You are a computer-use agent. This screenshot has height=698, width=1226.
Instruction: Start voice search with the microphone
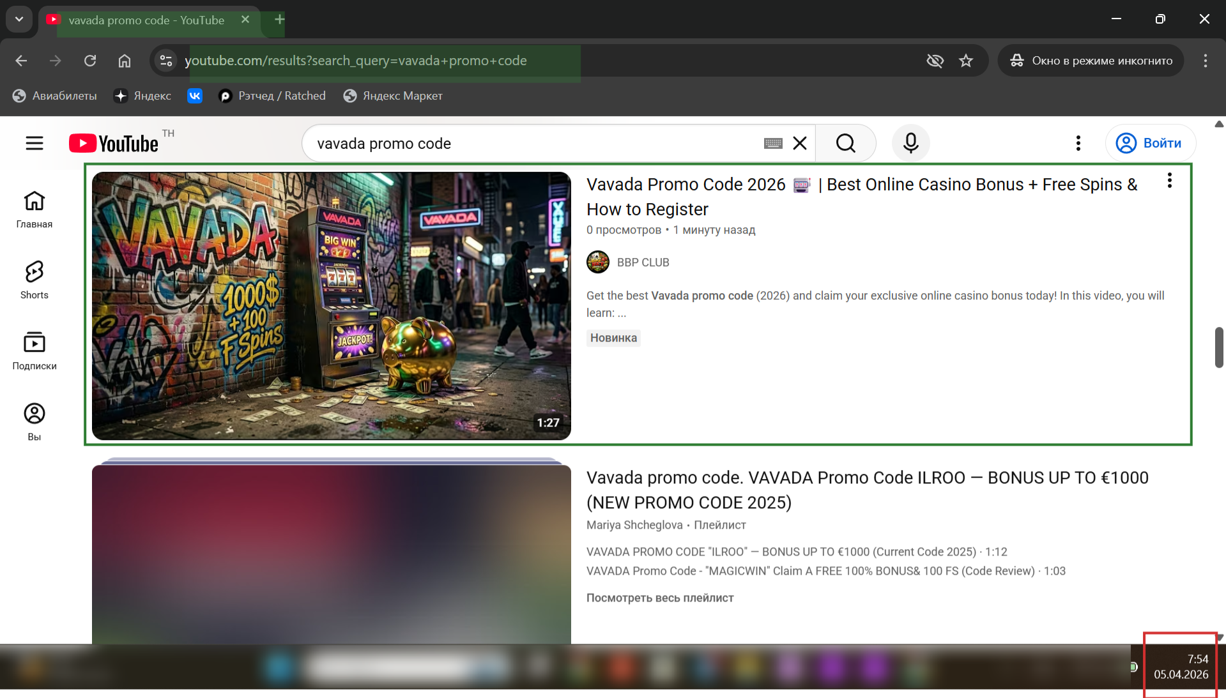[910, 143]
